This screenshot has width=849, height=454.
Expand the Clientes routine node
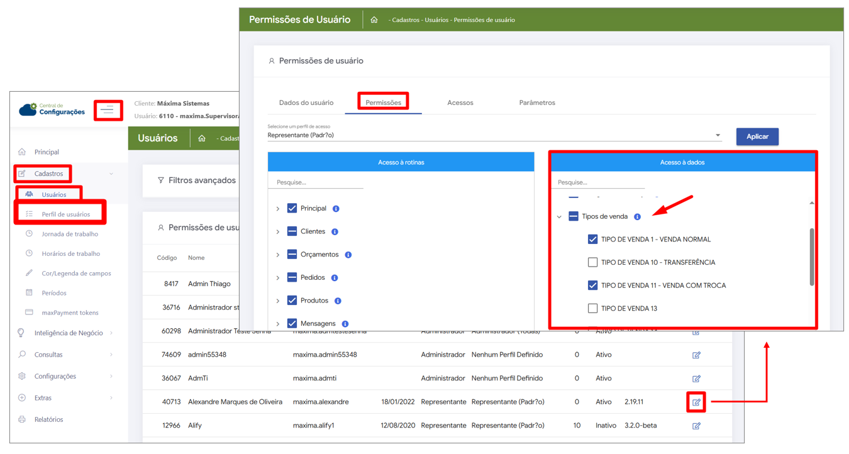tap(278, 232)
